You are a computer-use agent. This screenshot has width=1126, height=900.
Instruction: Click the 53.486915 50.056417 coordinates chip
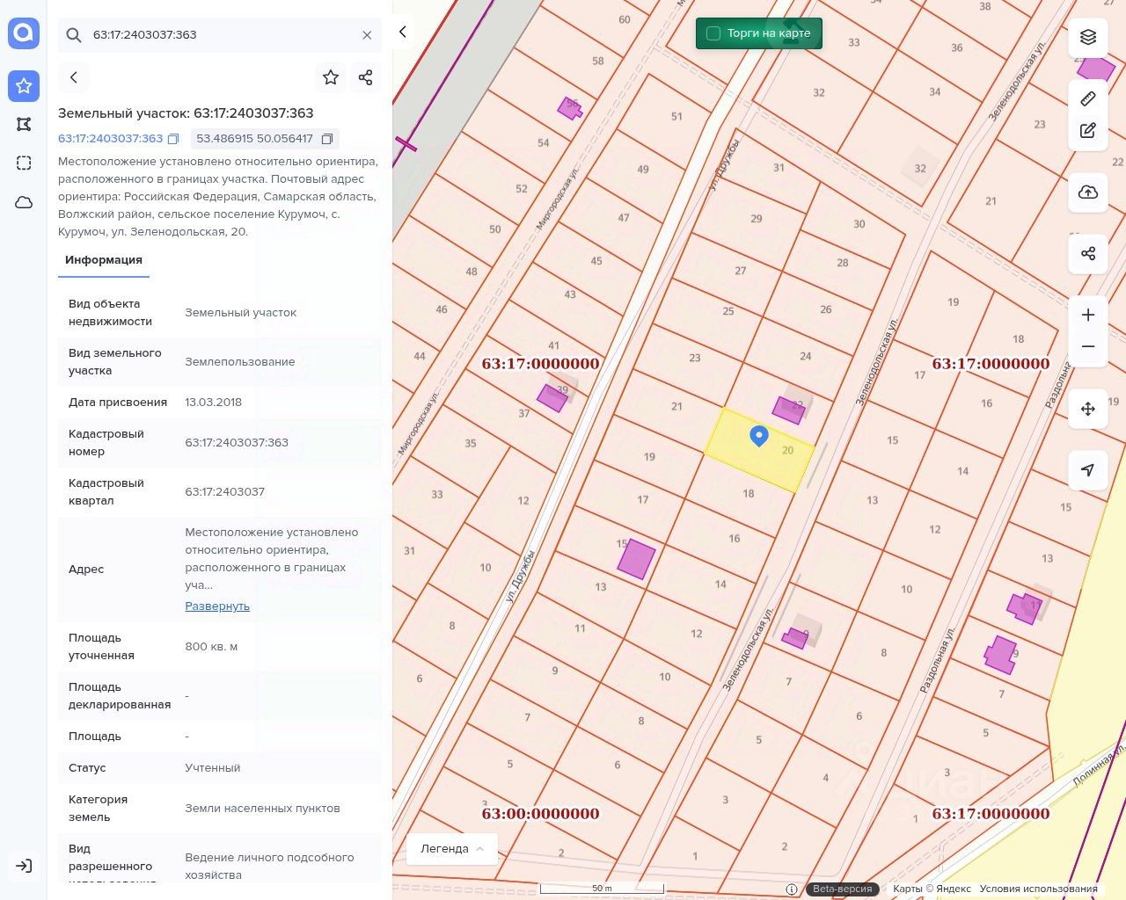(x=265, y=139)
